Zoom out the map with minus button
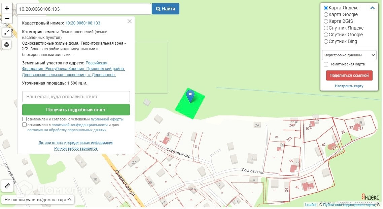Viewport: 383px width, 209px height. [7, 18]
